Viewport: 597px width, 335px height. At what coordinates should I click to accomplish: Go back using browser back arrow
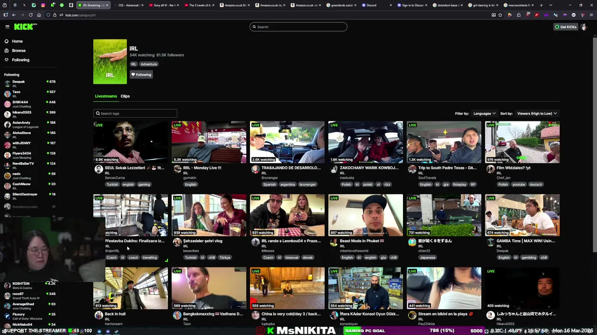(14, 15)
